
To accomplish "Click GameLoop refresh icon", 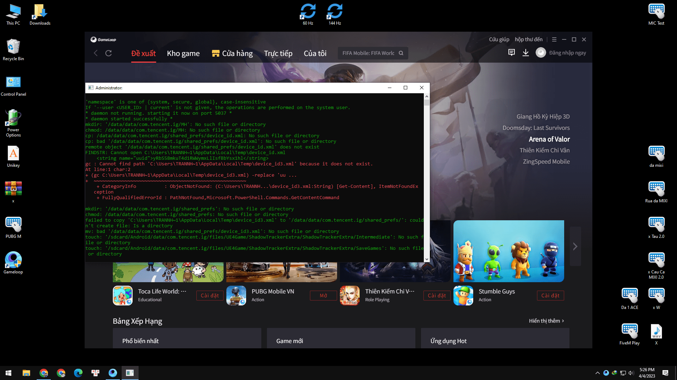I will (x=109, y=53).
